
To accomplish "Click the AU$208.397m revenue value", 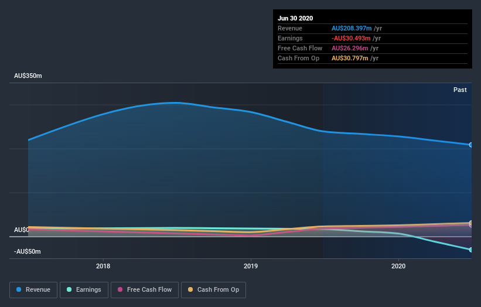I will click(352, 29).
